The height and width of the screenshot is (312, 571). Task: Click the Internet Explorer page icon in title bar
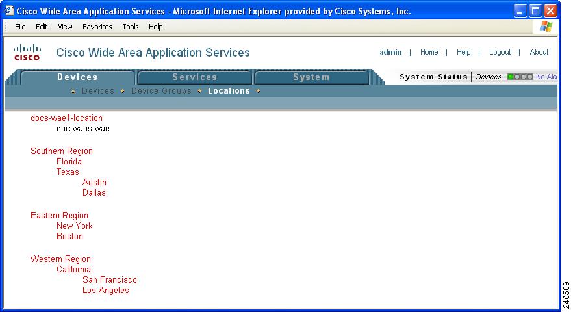pyautogui.click(x=9, y=11)
